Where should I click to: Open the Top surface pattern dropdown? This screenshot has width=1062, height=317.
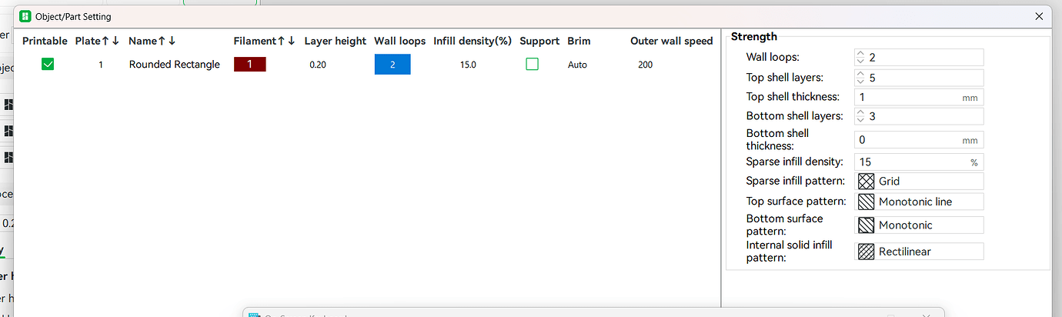coord(919,202)
